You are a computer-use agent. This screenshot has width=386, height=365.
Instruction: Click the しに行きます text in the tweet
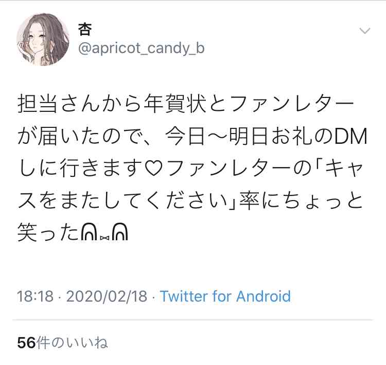click(x=81, y=169)
